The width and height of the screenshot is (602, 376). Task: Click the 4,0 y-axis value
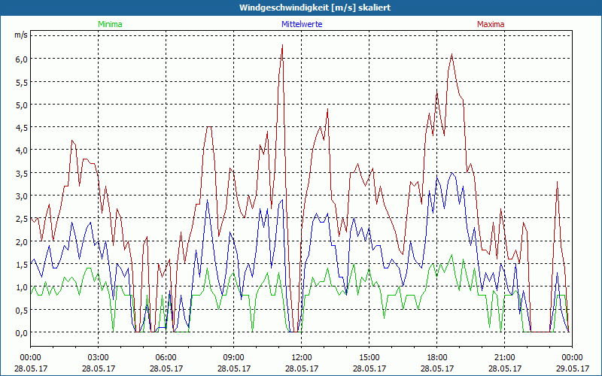pyautogui.click(x=22, y=150)
